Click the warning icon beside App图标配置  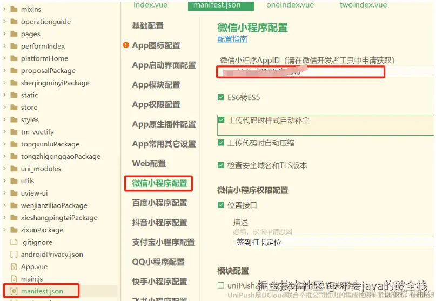pos(126,45)
